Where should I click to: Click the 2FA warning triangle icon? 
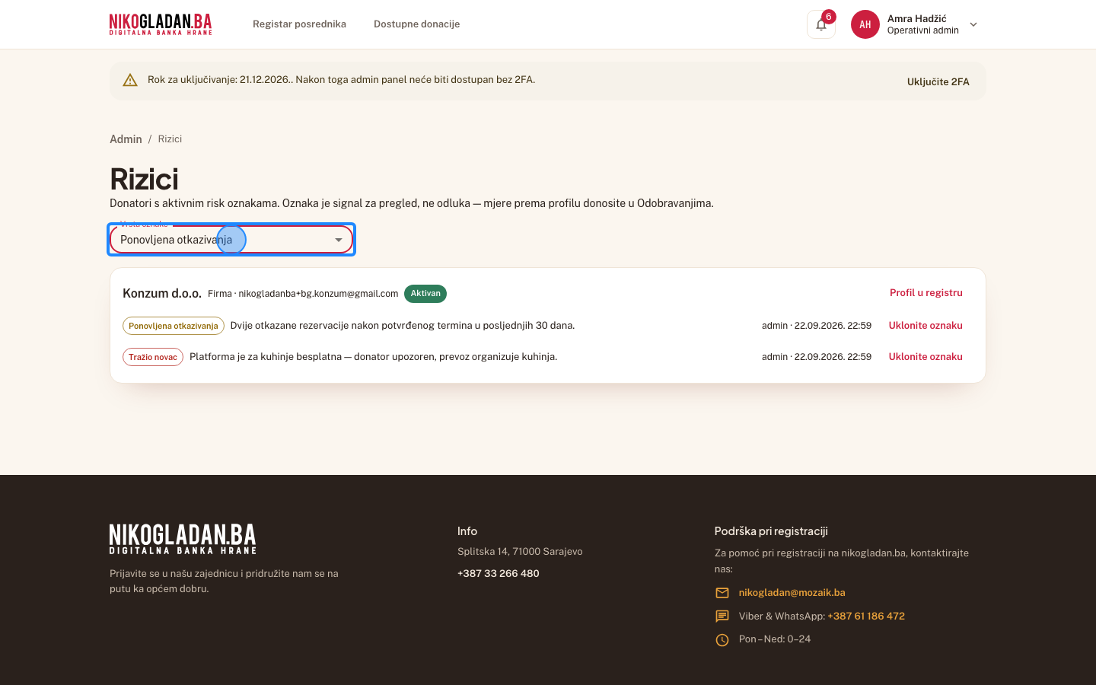coord(130,80)
